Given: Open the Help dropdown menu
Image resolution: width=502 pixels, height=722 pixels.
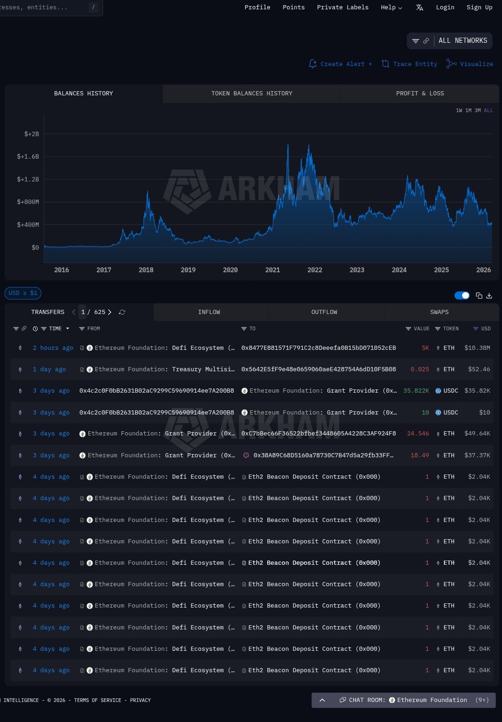Looking at the screenshot, I should click(391, 7).
